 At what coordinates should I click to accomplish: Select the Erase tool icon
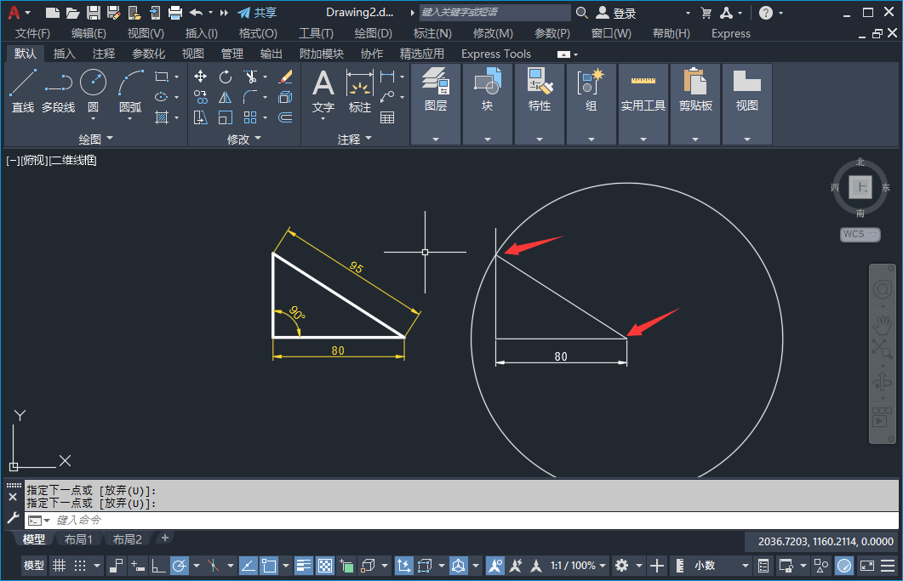coord(285,77)
